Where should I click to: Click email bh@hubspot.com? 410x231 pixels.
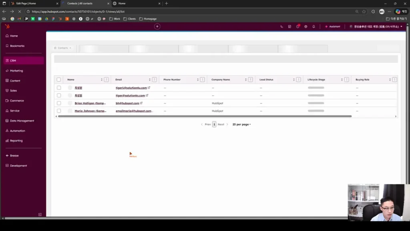[127, 103]
